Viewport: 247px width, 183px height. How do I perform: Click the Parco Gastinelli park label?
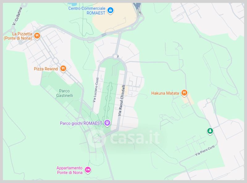coord(65,93)
